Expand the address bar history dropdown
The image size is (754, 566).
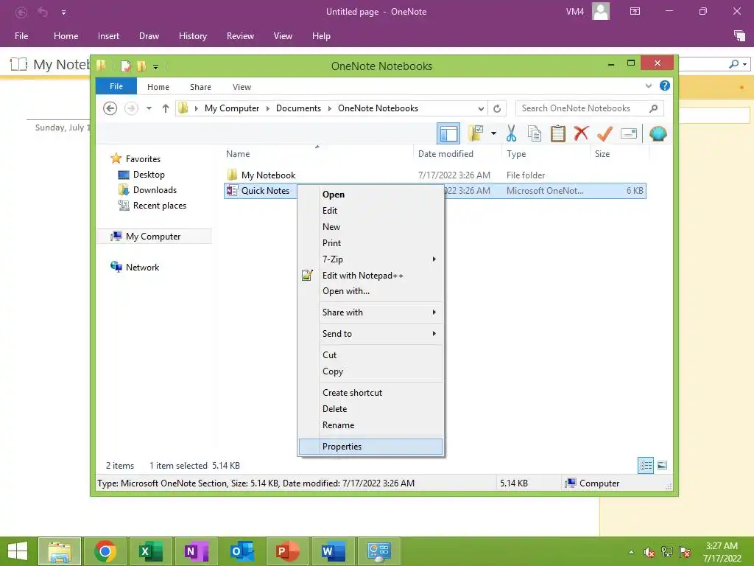481,108
